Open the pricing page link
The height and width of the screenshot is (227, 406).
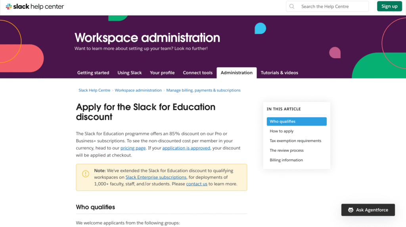(x=133, y=148)
